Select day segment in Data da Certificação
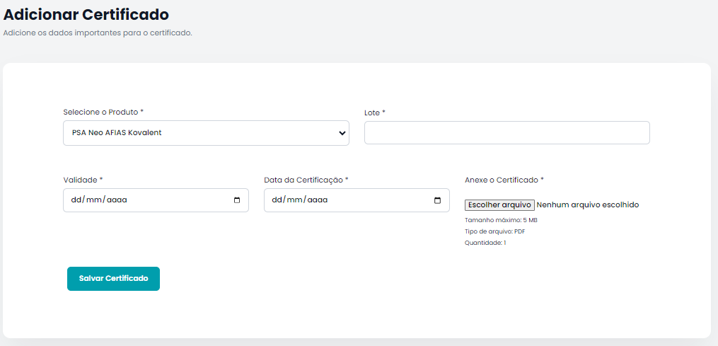The image size is (718, 346). pyautogui.click(x=277, y=200)
